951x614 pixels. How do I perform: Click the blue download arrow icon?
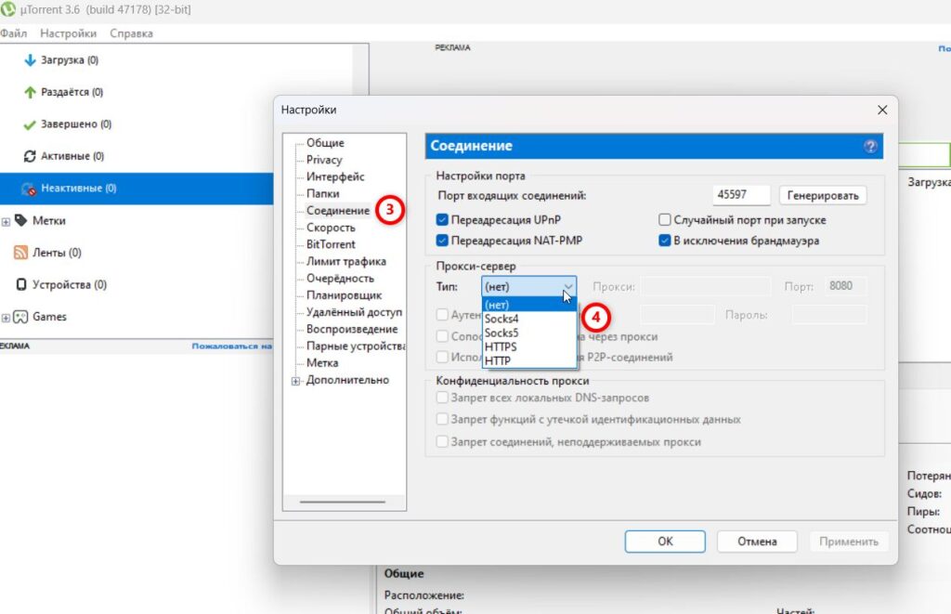30,60
